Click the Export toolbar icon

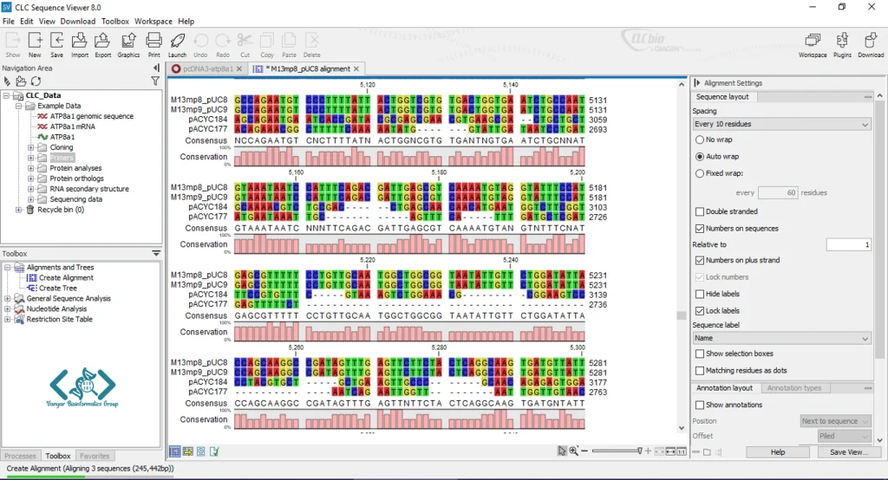(102, 44)
